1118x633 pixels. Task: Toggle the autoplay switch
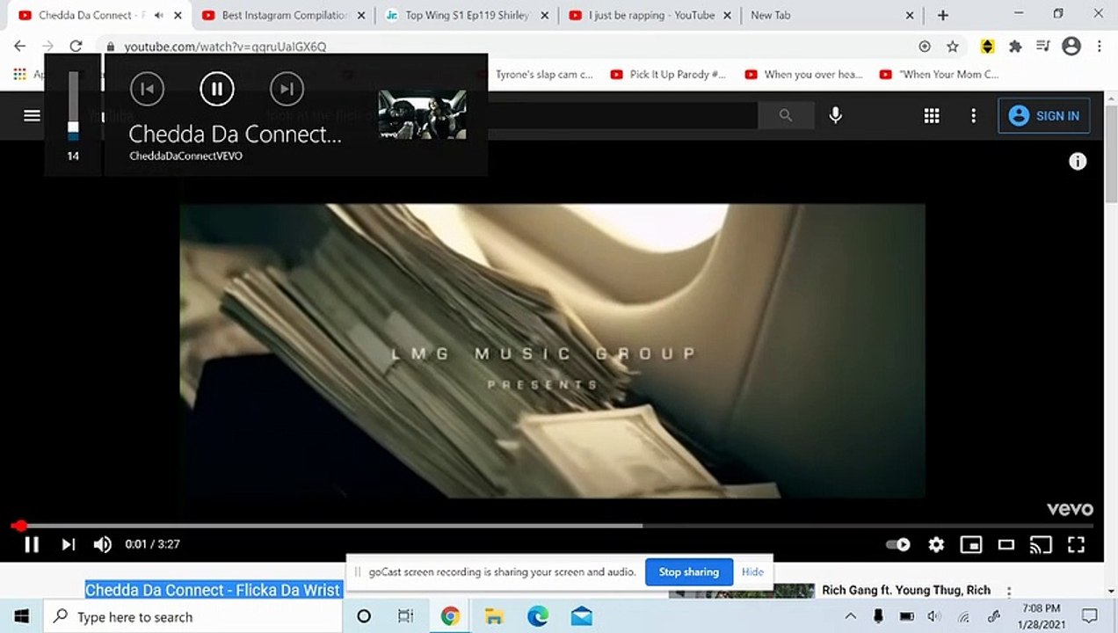coord(897,545)
